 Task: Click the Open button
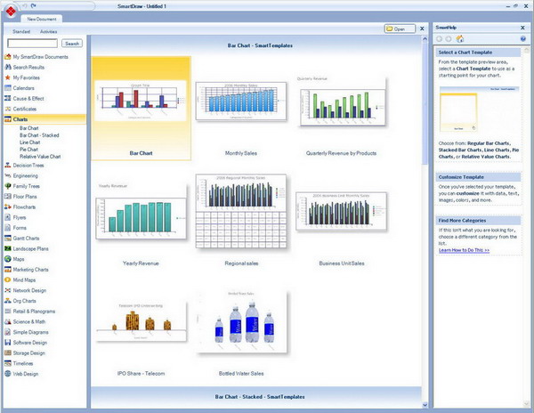400,29
